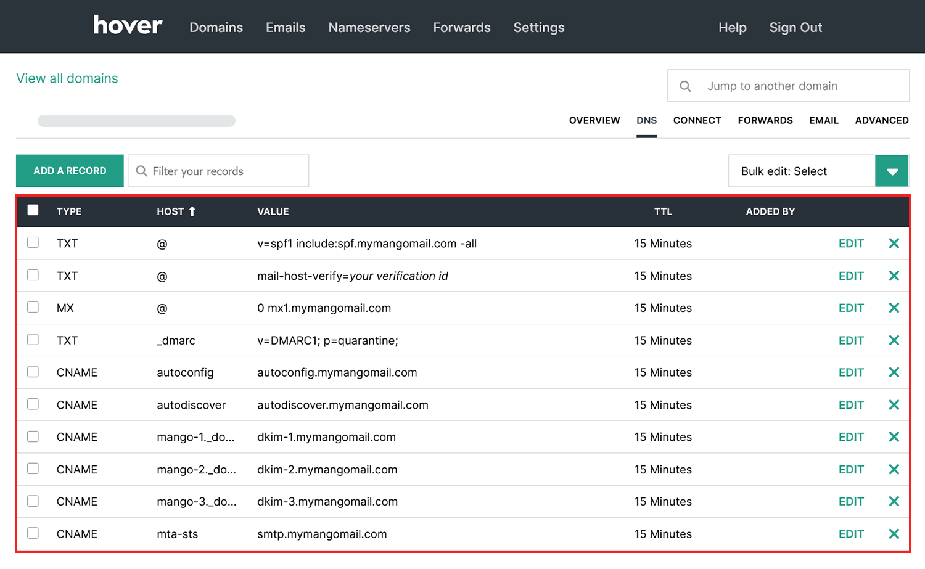Image resolution: width=925 pixels, height=569 pixels.
Task: Edit the mta-sts record
Action: point(851,534)
